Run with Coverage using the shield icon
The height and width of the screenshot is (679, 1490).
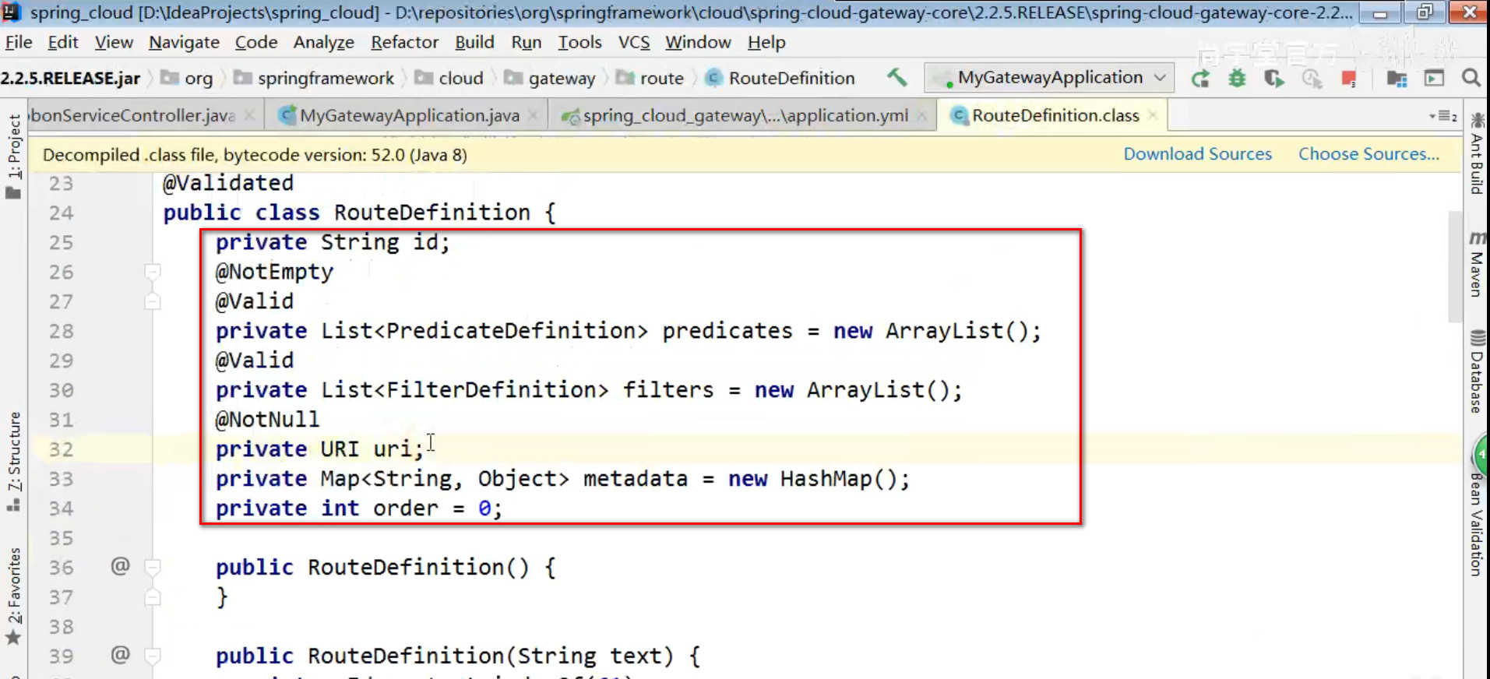(x=1274, y=78)
